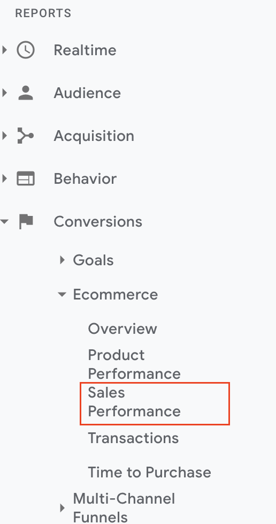
Task: Expand the Behavior section arrow
Action: coord(4,178)
